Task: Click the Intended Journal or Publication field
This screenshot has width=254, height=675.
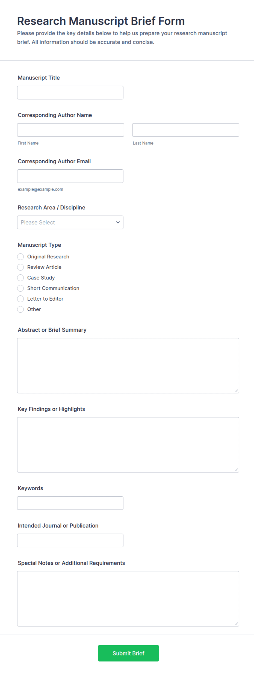Action: [70, 540]
